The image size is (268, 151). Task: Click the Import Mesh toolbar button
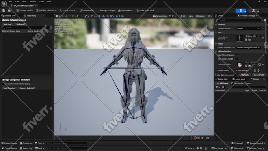(125, 11)
